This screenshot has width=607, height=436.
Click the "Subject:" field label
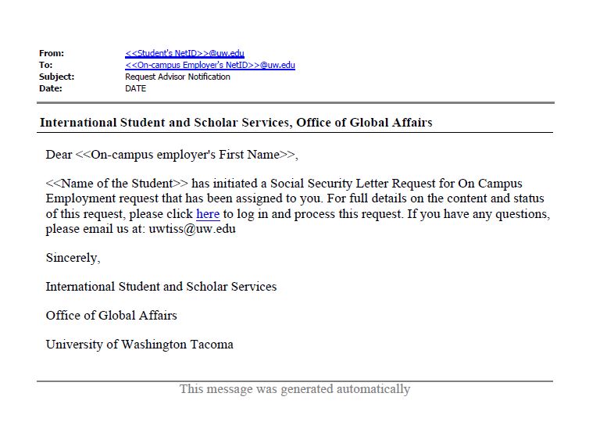click(57, 77)
